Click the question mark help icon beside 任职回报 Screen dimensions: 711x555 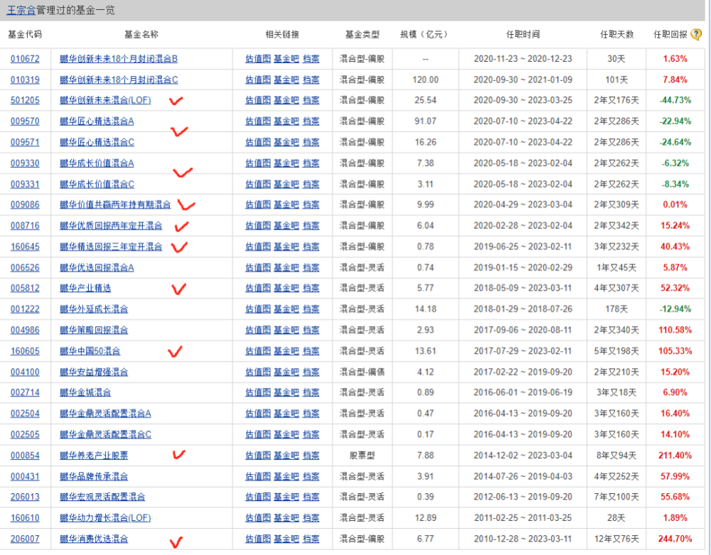click(696, 34)
